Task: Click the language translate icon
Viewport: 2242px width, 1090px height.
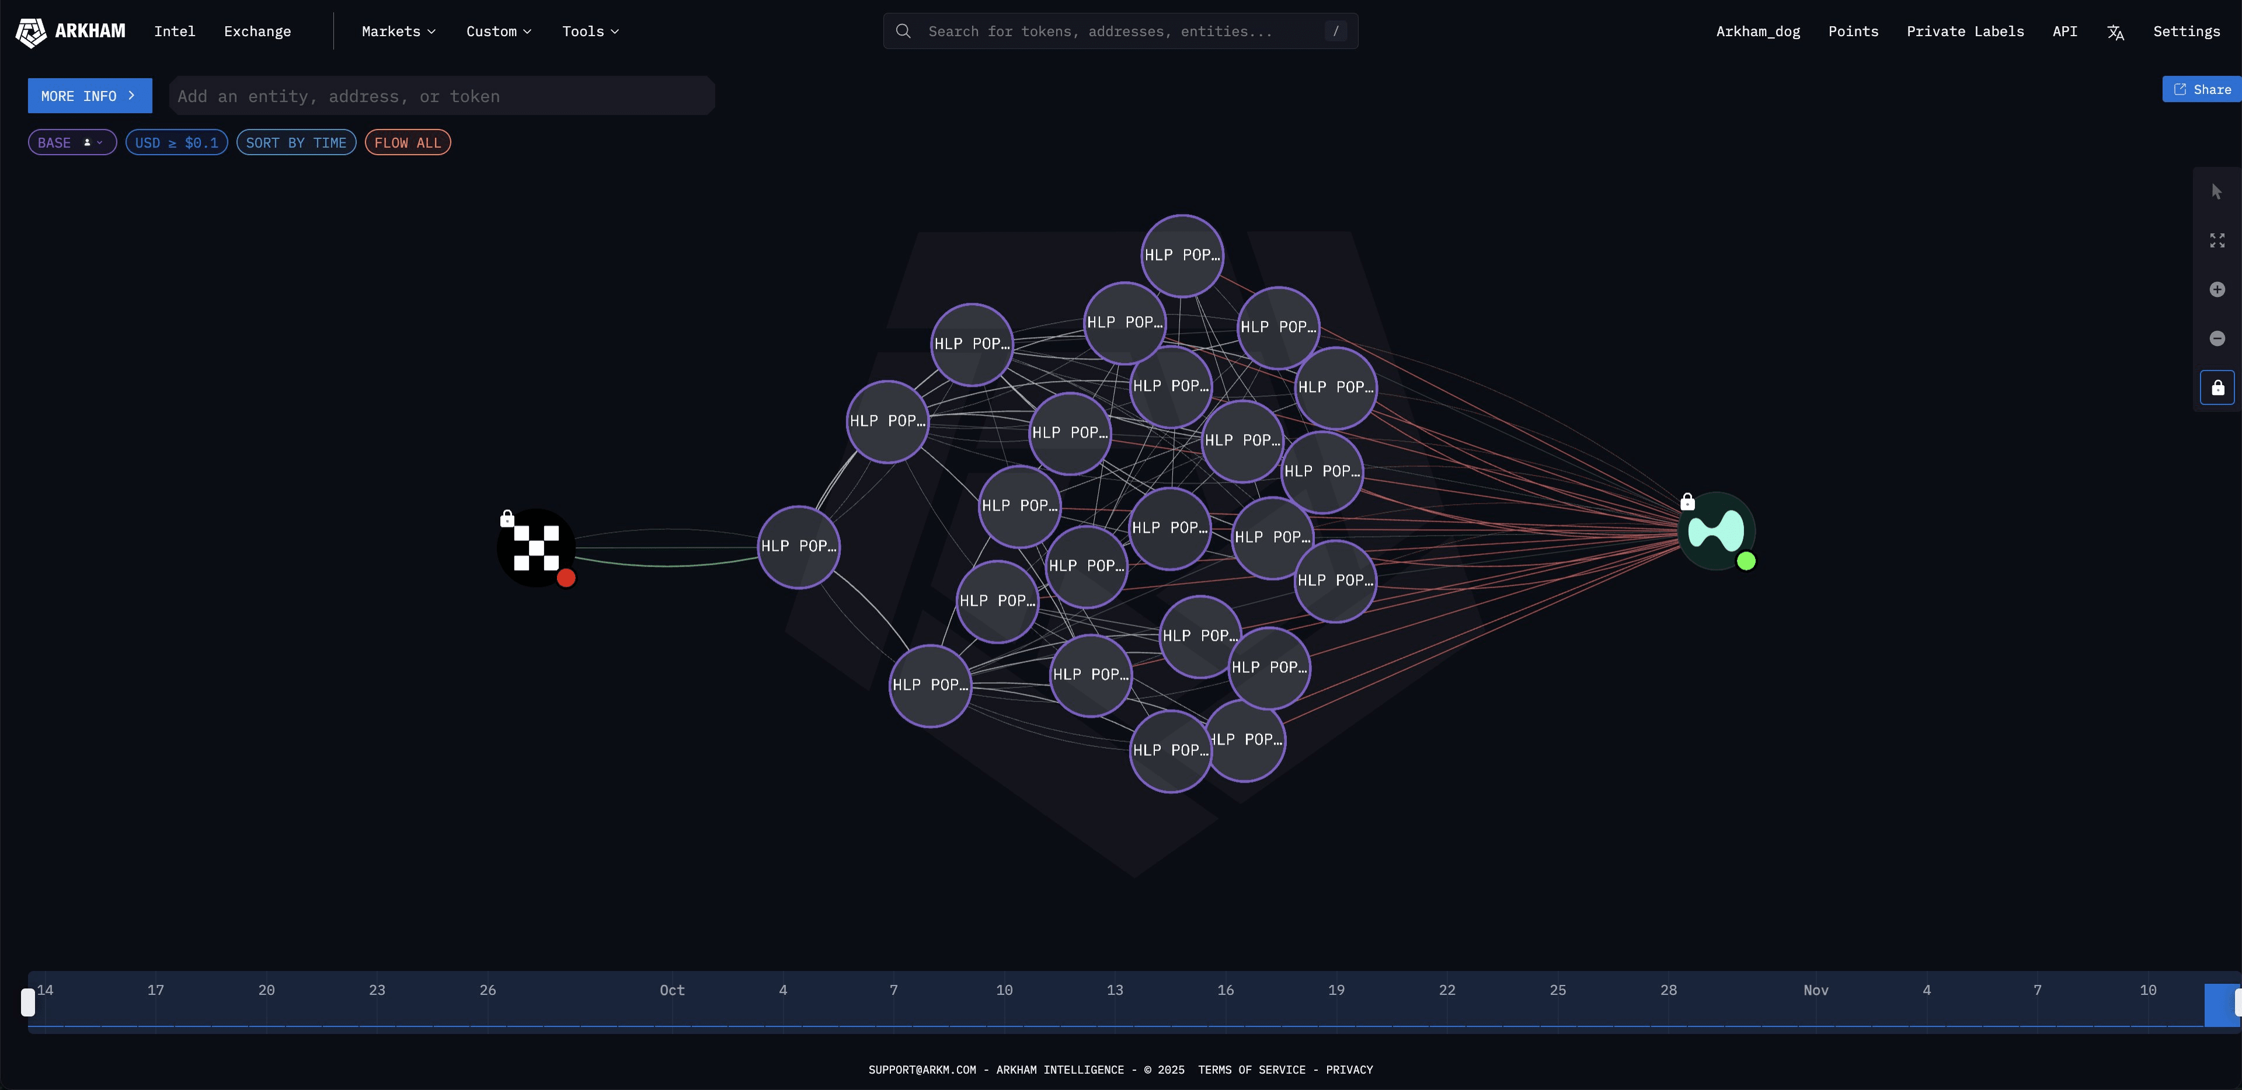Action: coord(2115,32)
